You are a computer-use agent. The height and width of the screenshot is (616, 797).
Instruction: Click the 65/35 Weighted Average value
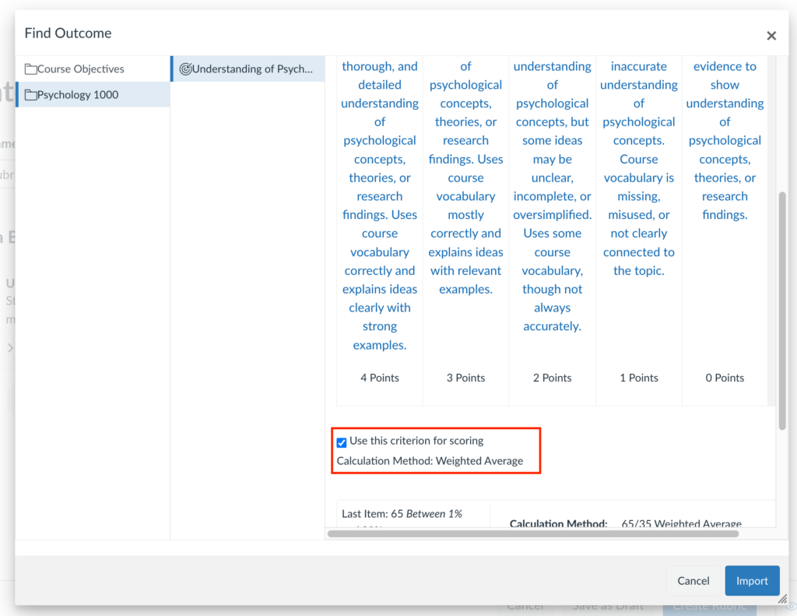click(681, 523)
